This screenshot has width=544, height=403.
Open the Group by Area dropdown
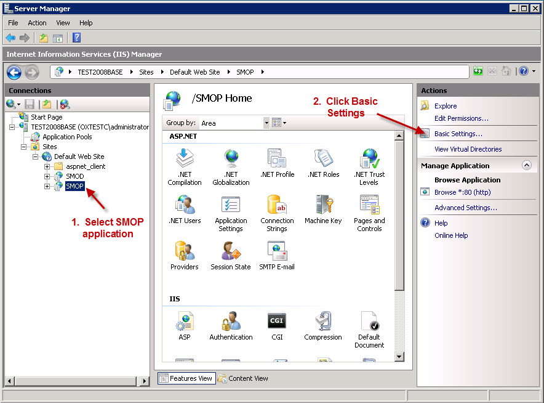coord(266,123)
